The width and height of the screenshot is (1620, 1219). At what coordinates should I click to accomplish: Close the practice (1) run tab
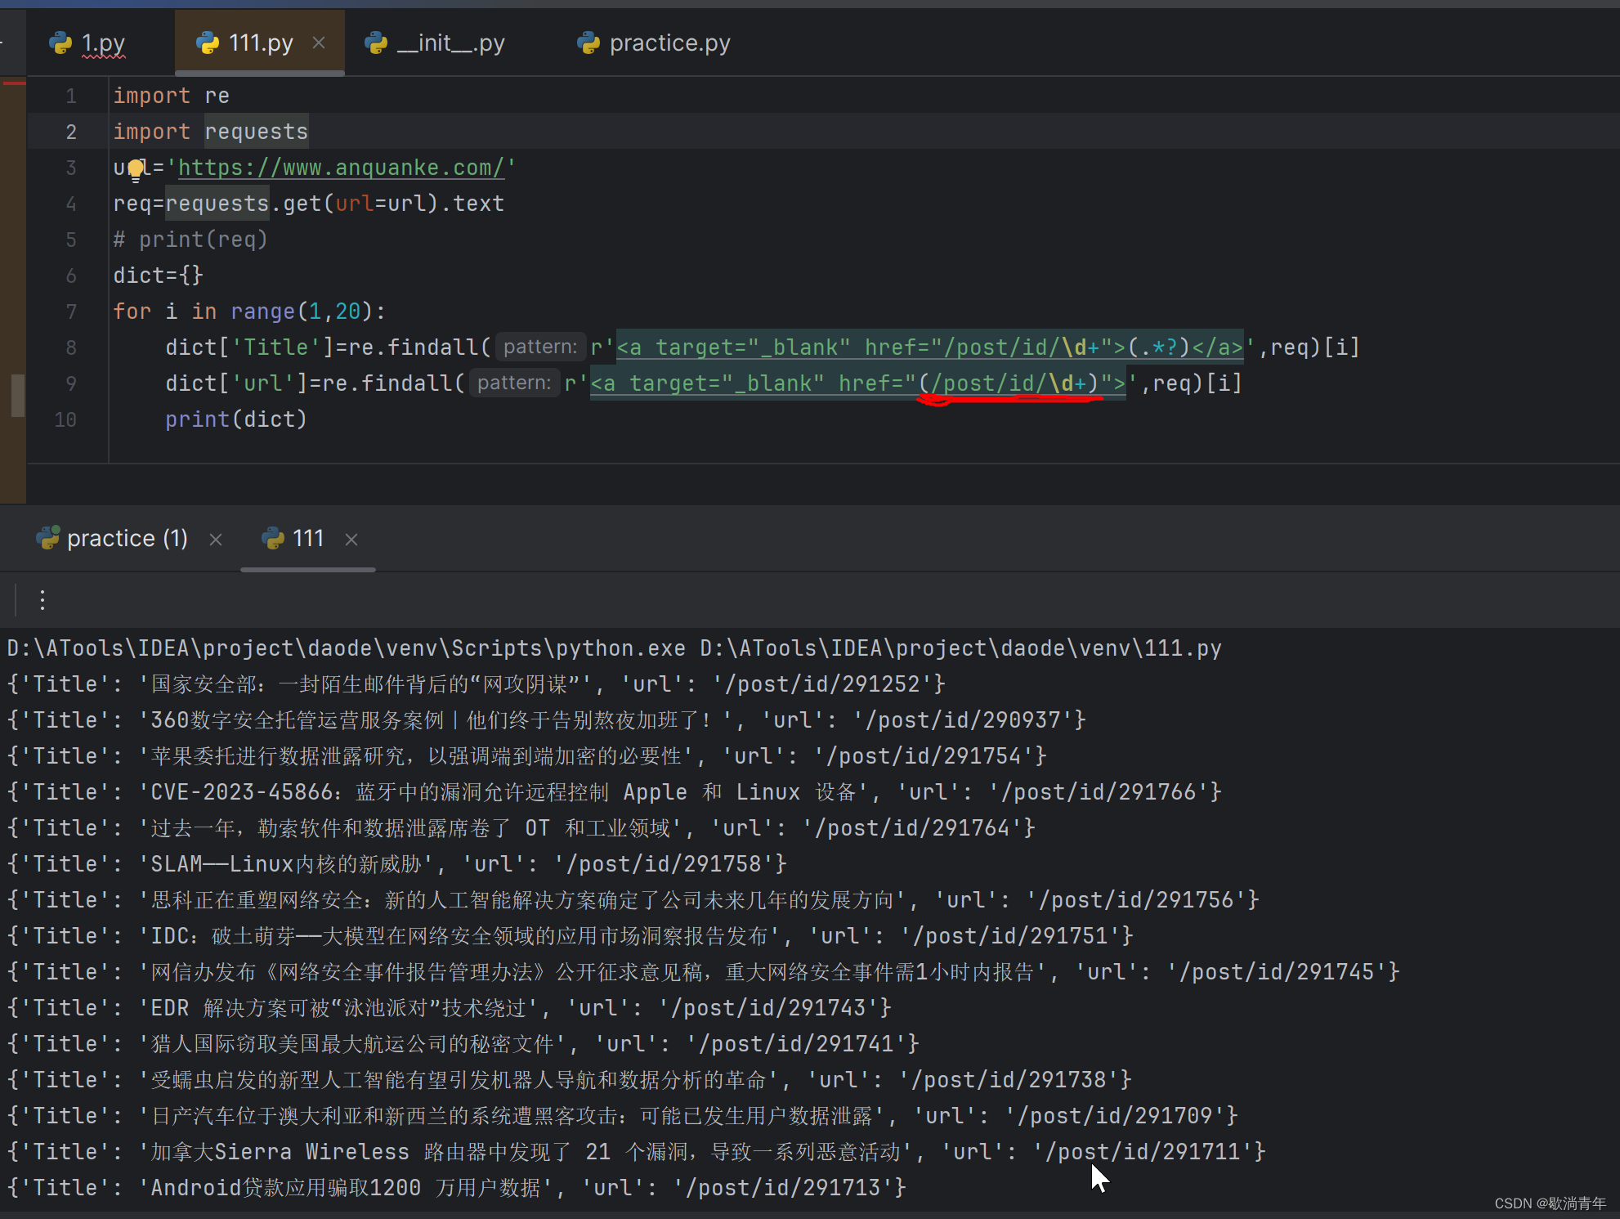(x=216, y=540)
